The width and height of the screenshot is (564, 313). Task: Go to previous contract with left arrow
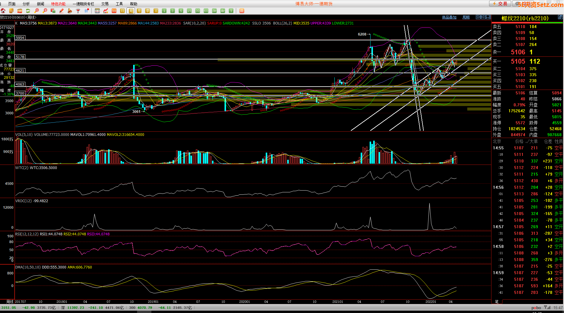478,17
